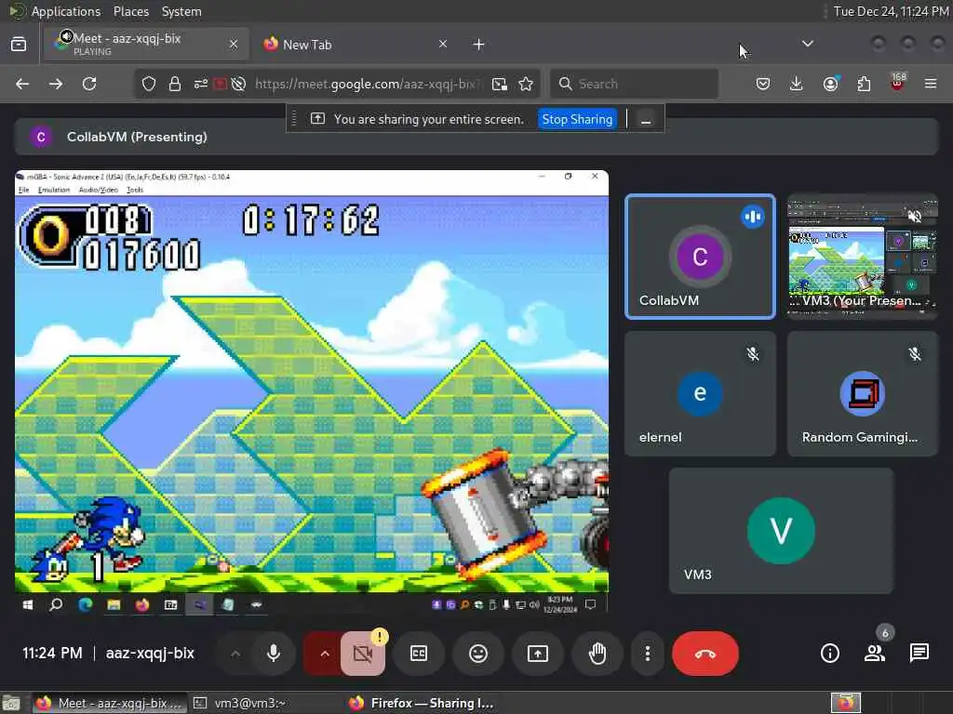Open Firefox View icon

tap(19, 45)
